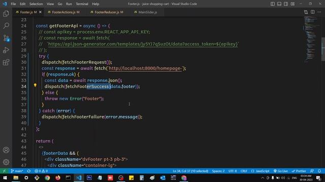Click the Ln 34, Col 37 cursor position
The height and width of the screenshot is (182, 325).
(x=190, y=171)
